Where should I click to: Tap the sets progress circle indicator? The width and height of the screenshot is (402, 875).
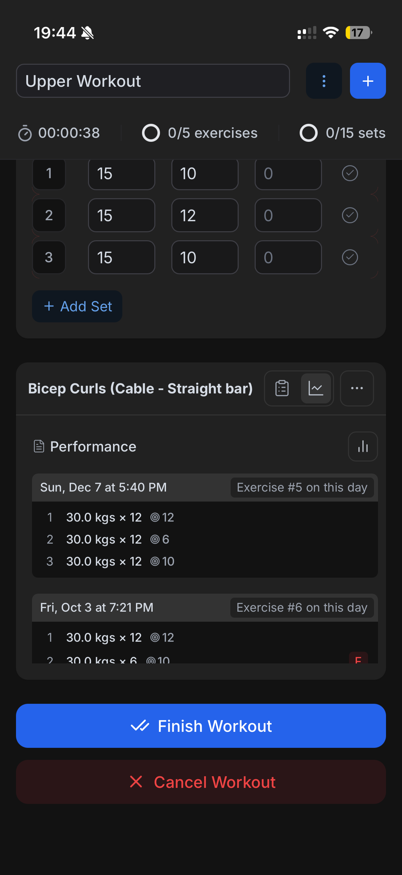tap(308, 133)
